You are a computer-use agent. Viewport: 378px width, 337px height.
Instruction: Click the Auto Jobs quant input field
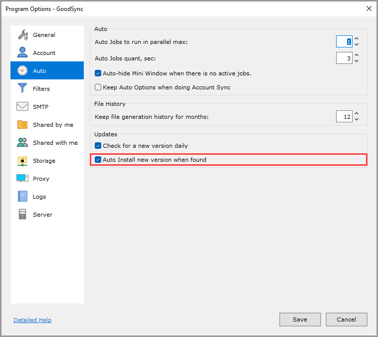click(x=344, y=58)
